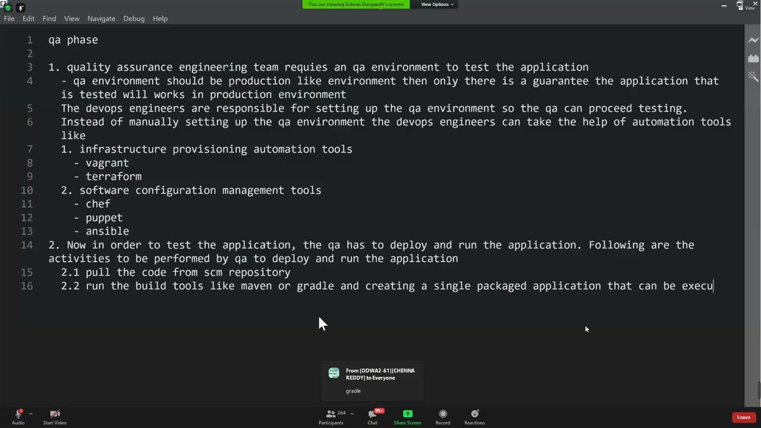Click the word 'chef' on line 10's sublist

point(98,204)
